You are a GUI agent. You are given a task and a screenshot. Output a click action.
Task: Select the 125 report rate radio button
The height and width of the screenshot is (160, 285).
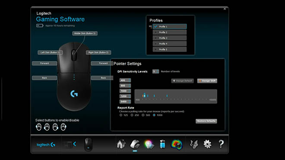coord(121,115)
